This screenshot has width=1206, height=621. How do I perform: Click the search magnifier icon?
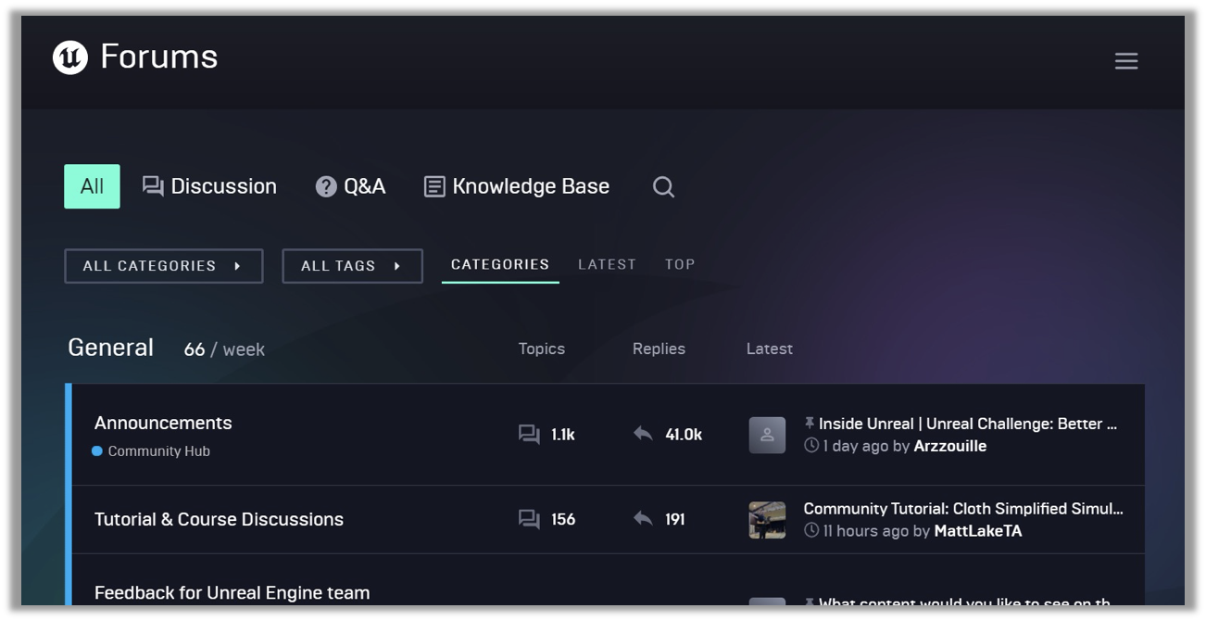tap(663, 187)
